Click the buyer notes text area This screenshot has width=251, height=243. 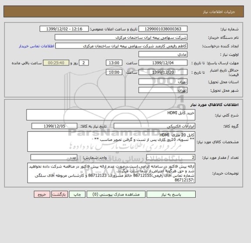point(111,173)
